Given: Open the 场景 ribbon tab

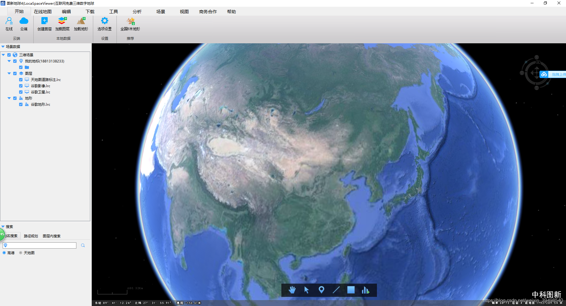Looking at the screenshot, I should pos(161,11).
